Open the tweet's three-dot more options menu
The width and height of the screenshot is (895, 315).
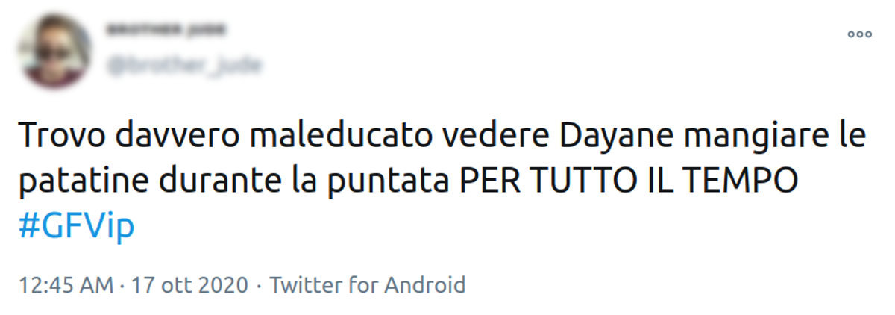pos(859,34)
